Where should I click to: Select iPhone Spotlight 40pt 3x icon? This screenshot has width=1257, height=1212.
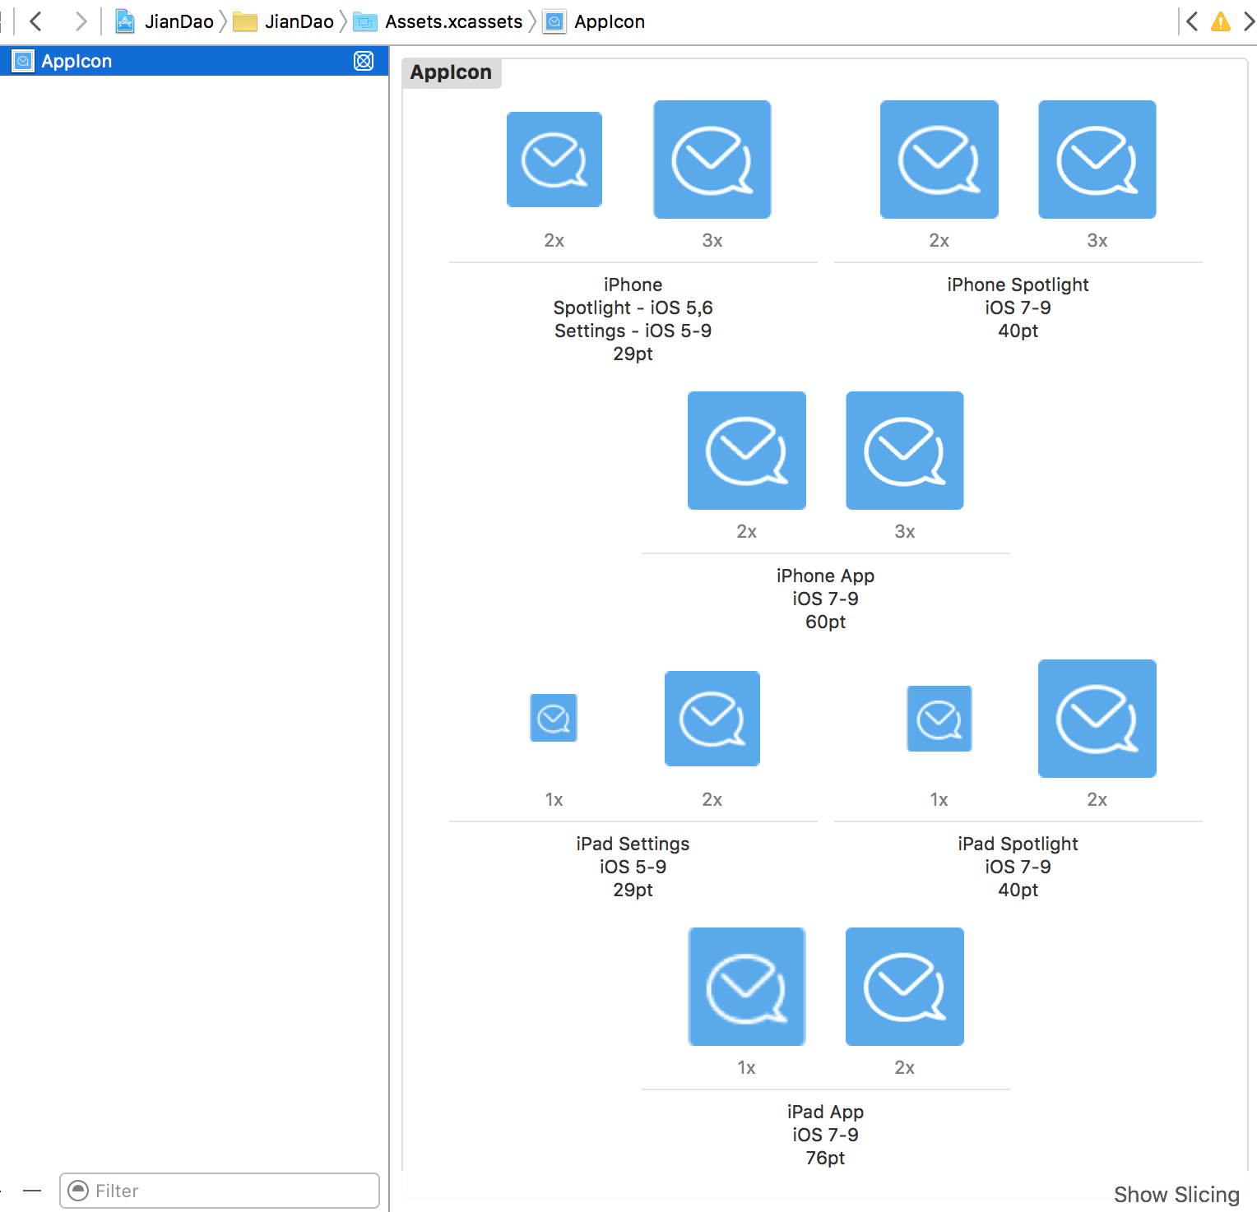(1097, 160)
